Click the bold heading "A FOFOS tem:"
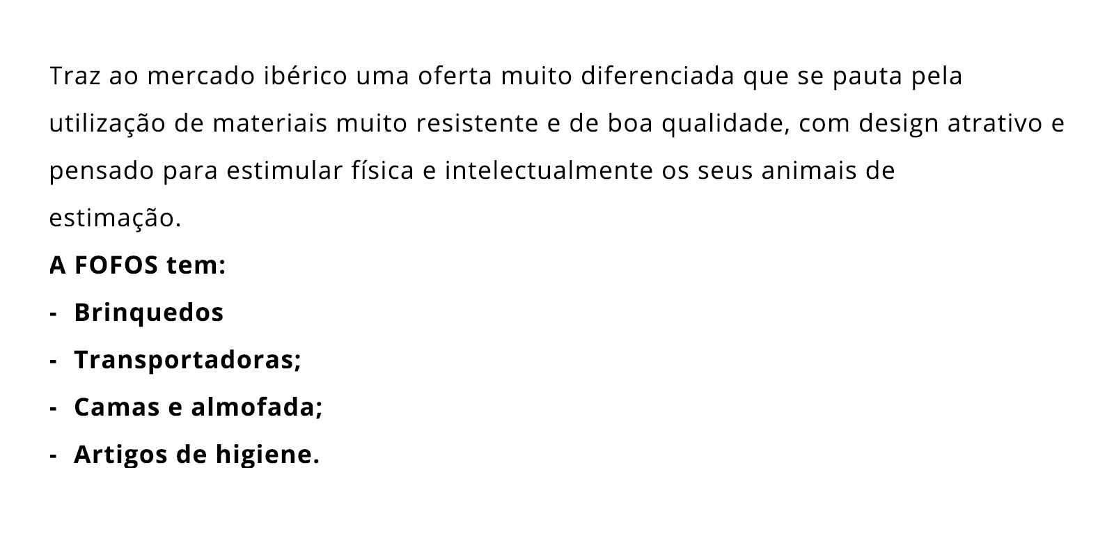1114x557 pixels. coord(138,265)
